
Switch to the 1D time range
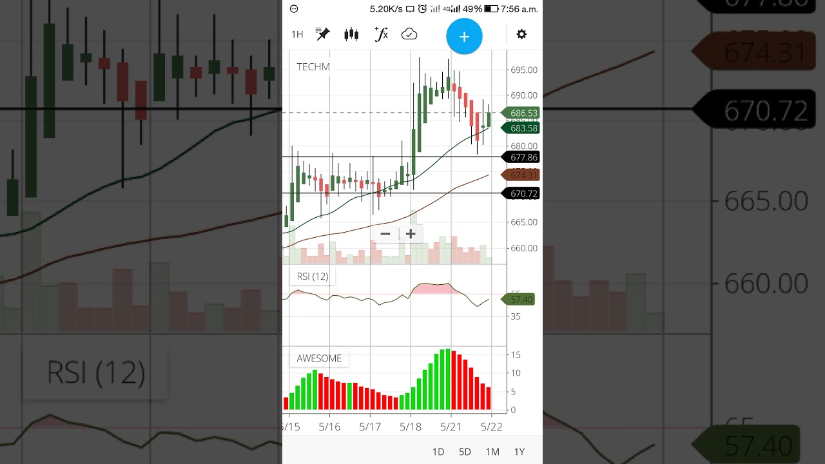point(438,452)
